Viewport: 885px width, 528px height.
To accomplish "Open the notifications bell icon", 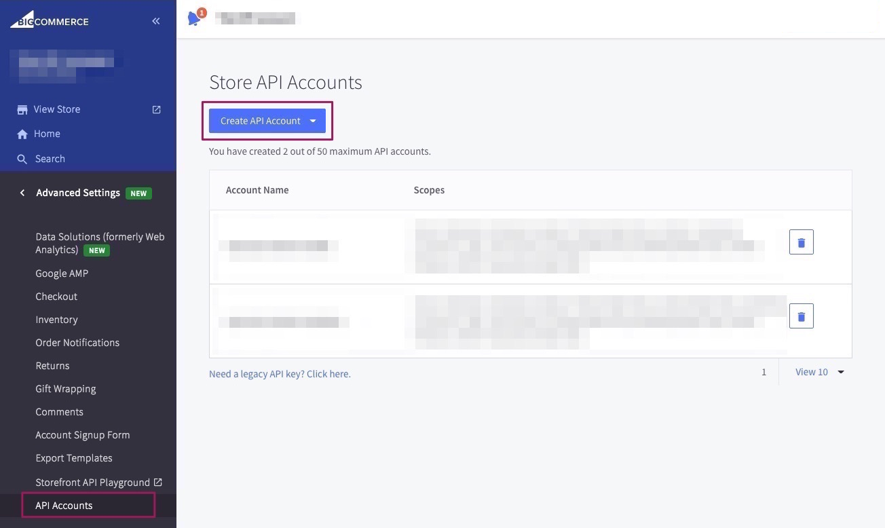I will pyautogui.click(x=195, y=18).
